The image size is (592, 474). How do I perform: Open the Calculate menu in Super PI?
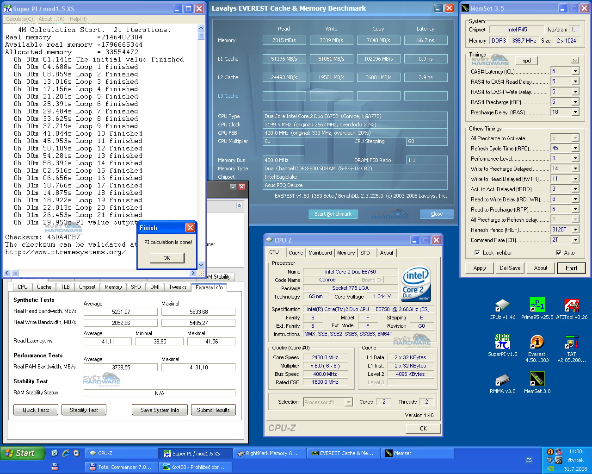tap(19, 19)
